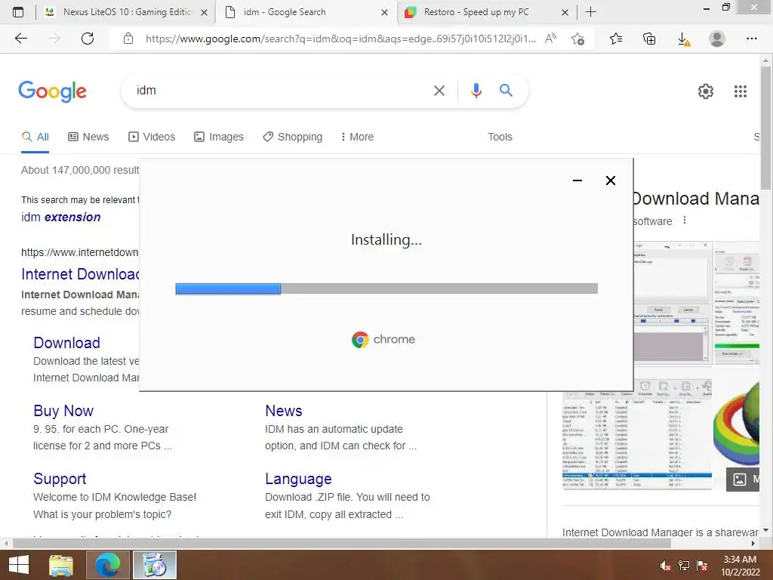Close the Nexus LiteOS tab

tap(204, 13)
